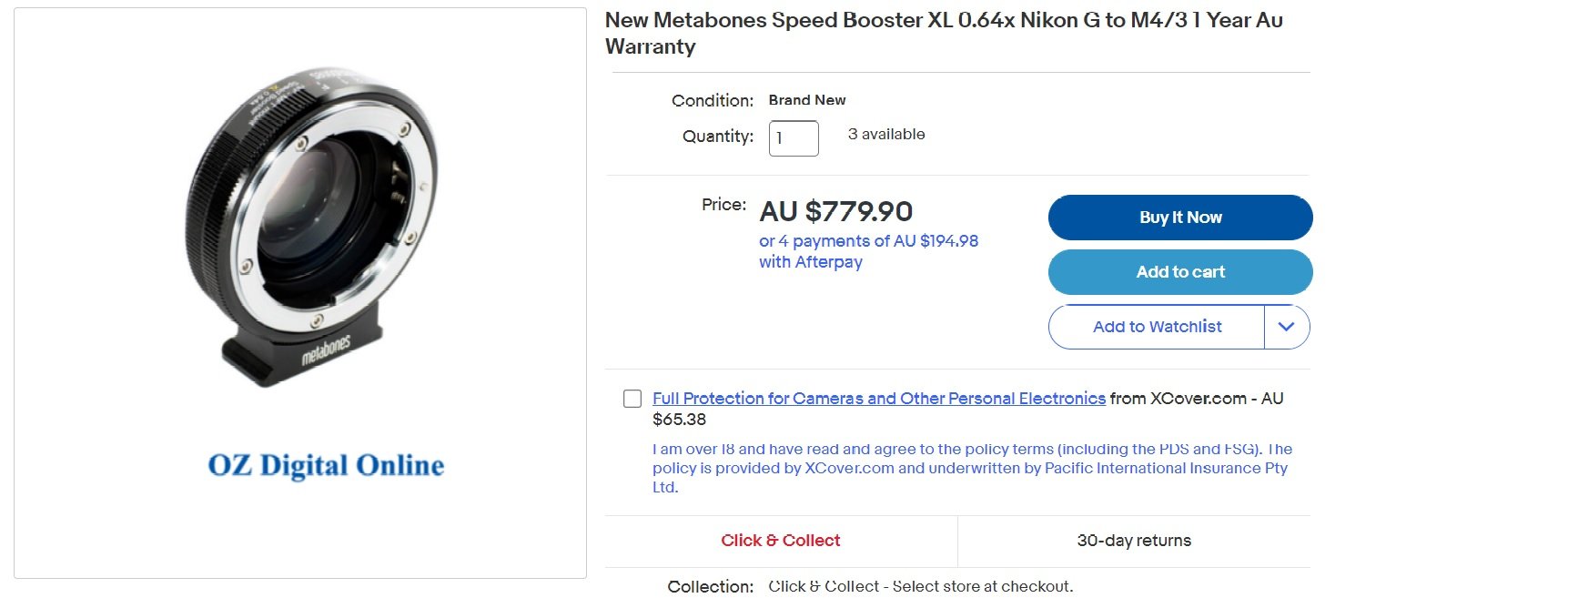Open Full Protection for Cameras link

pyautogui.click(x=879, y=399)
